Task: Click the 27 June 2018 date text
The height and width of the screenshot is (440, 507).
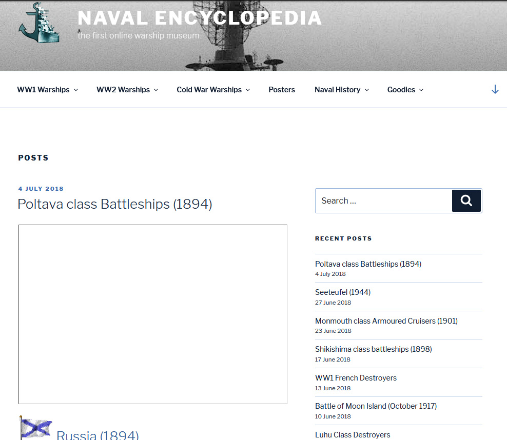Action: tap(333, 303)
